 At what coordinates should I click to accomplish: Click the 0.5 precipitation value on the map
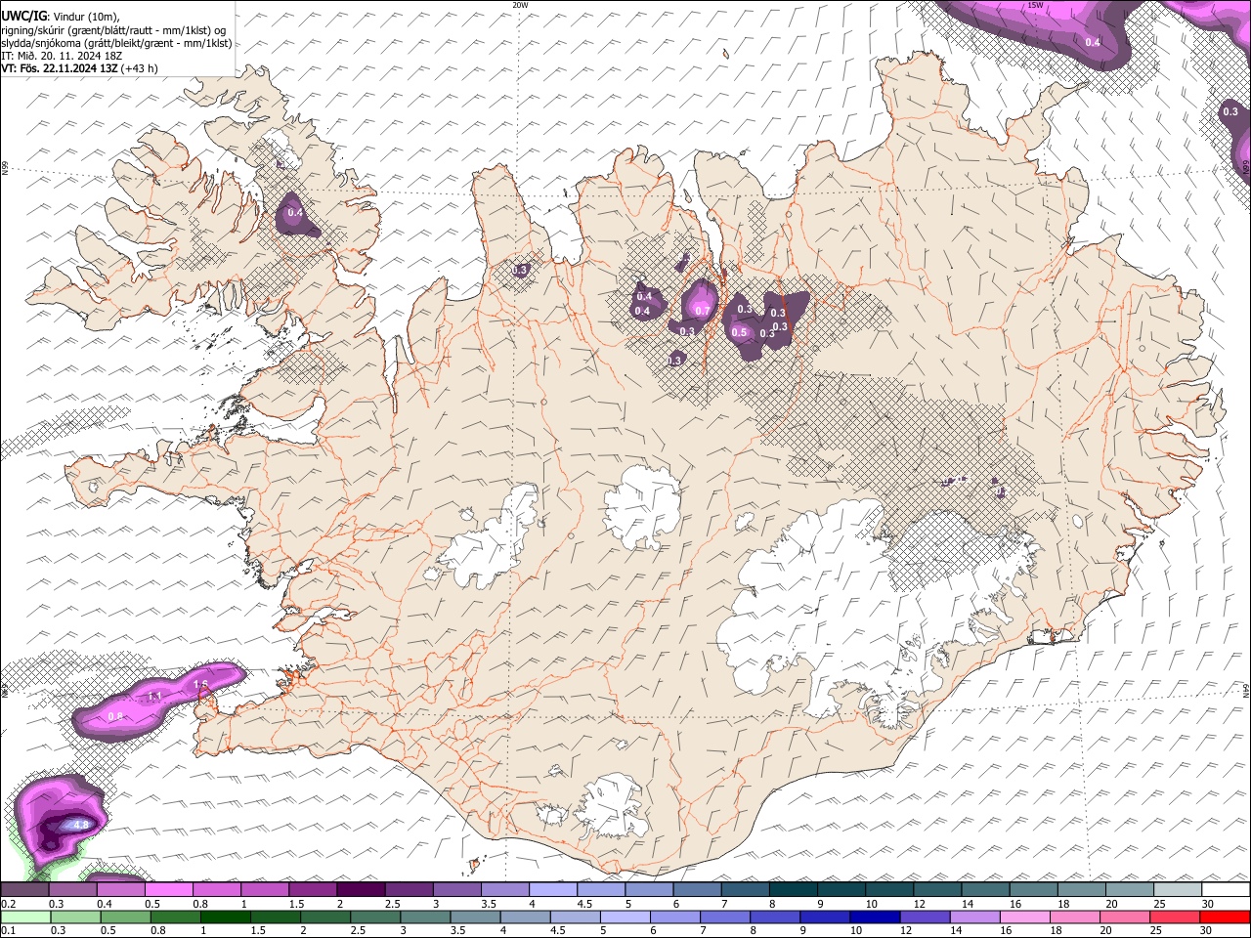pyautogui.click(x=739, y=332)
